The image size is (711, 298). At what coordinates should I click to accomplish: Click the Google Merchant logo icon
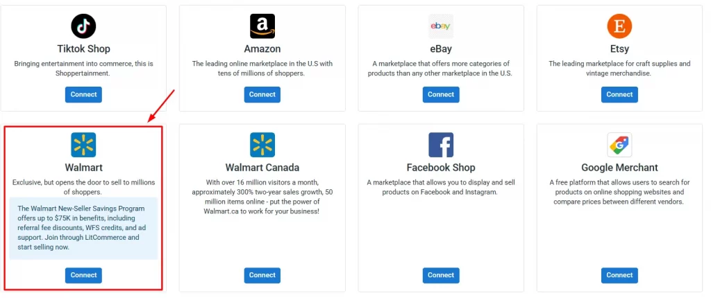coord(619,145)
